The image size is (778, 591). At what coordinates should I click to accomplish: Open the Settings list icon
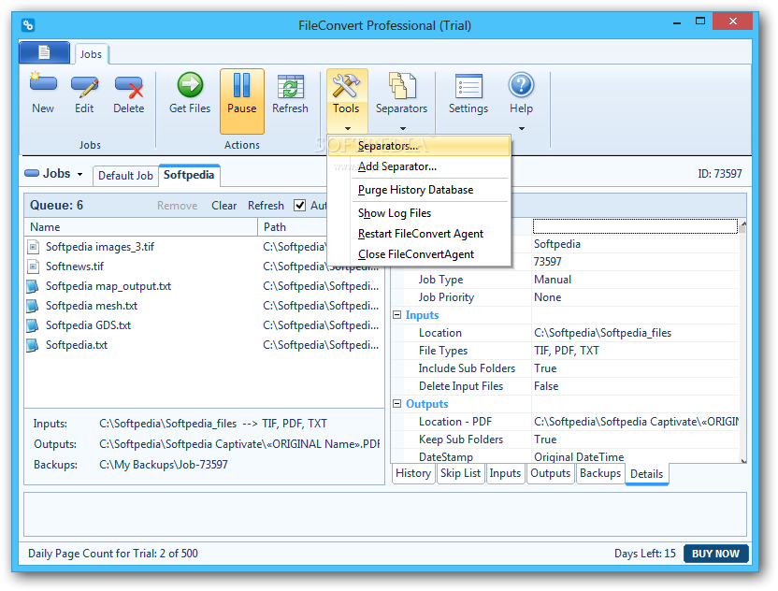[468, 86]
